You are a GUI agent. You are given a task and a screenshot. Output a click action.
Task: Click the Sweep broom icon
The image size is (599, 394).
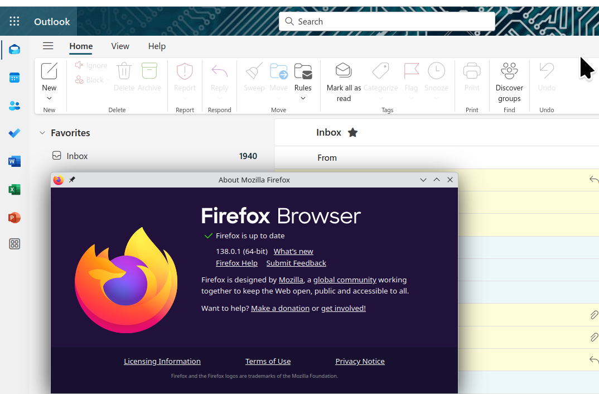(x=254, y=71)
